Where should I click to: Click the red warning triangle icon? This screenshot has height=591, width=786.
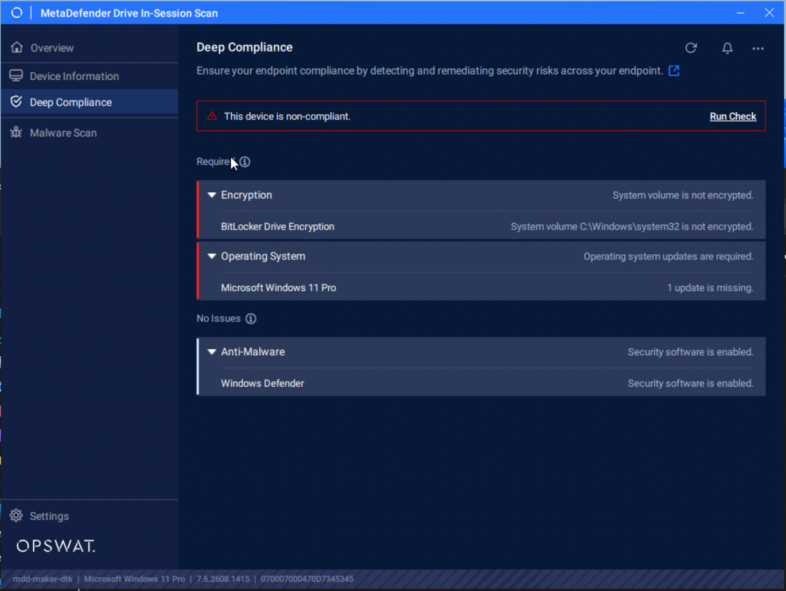212,116
